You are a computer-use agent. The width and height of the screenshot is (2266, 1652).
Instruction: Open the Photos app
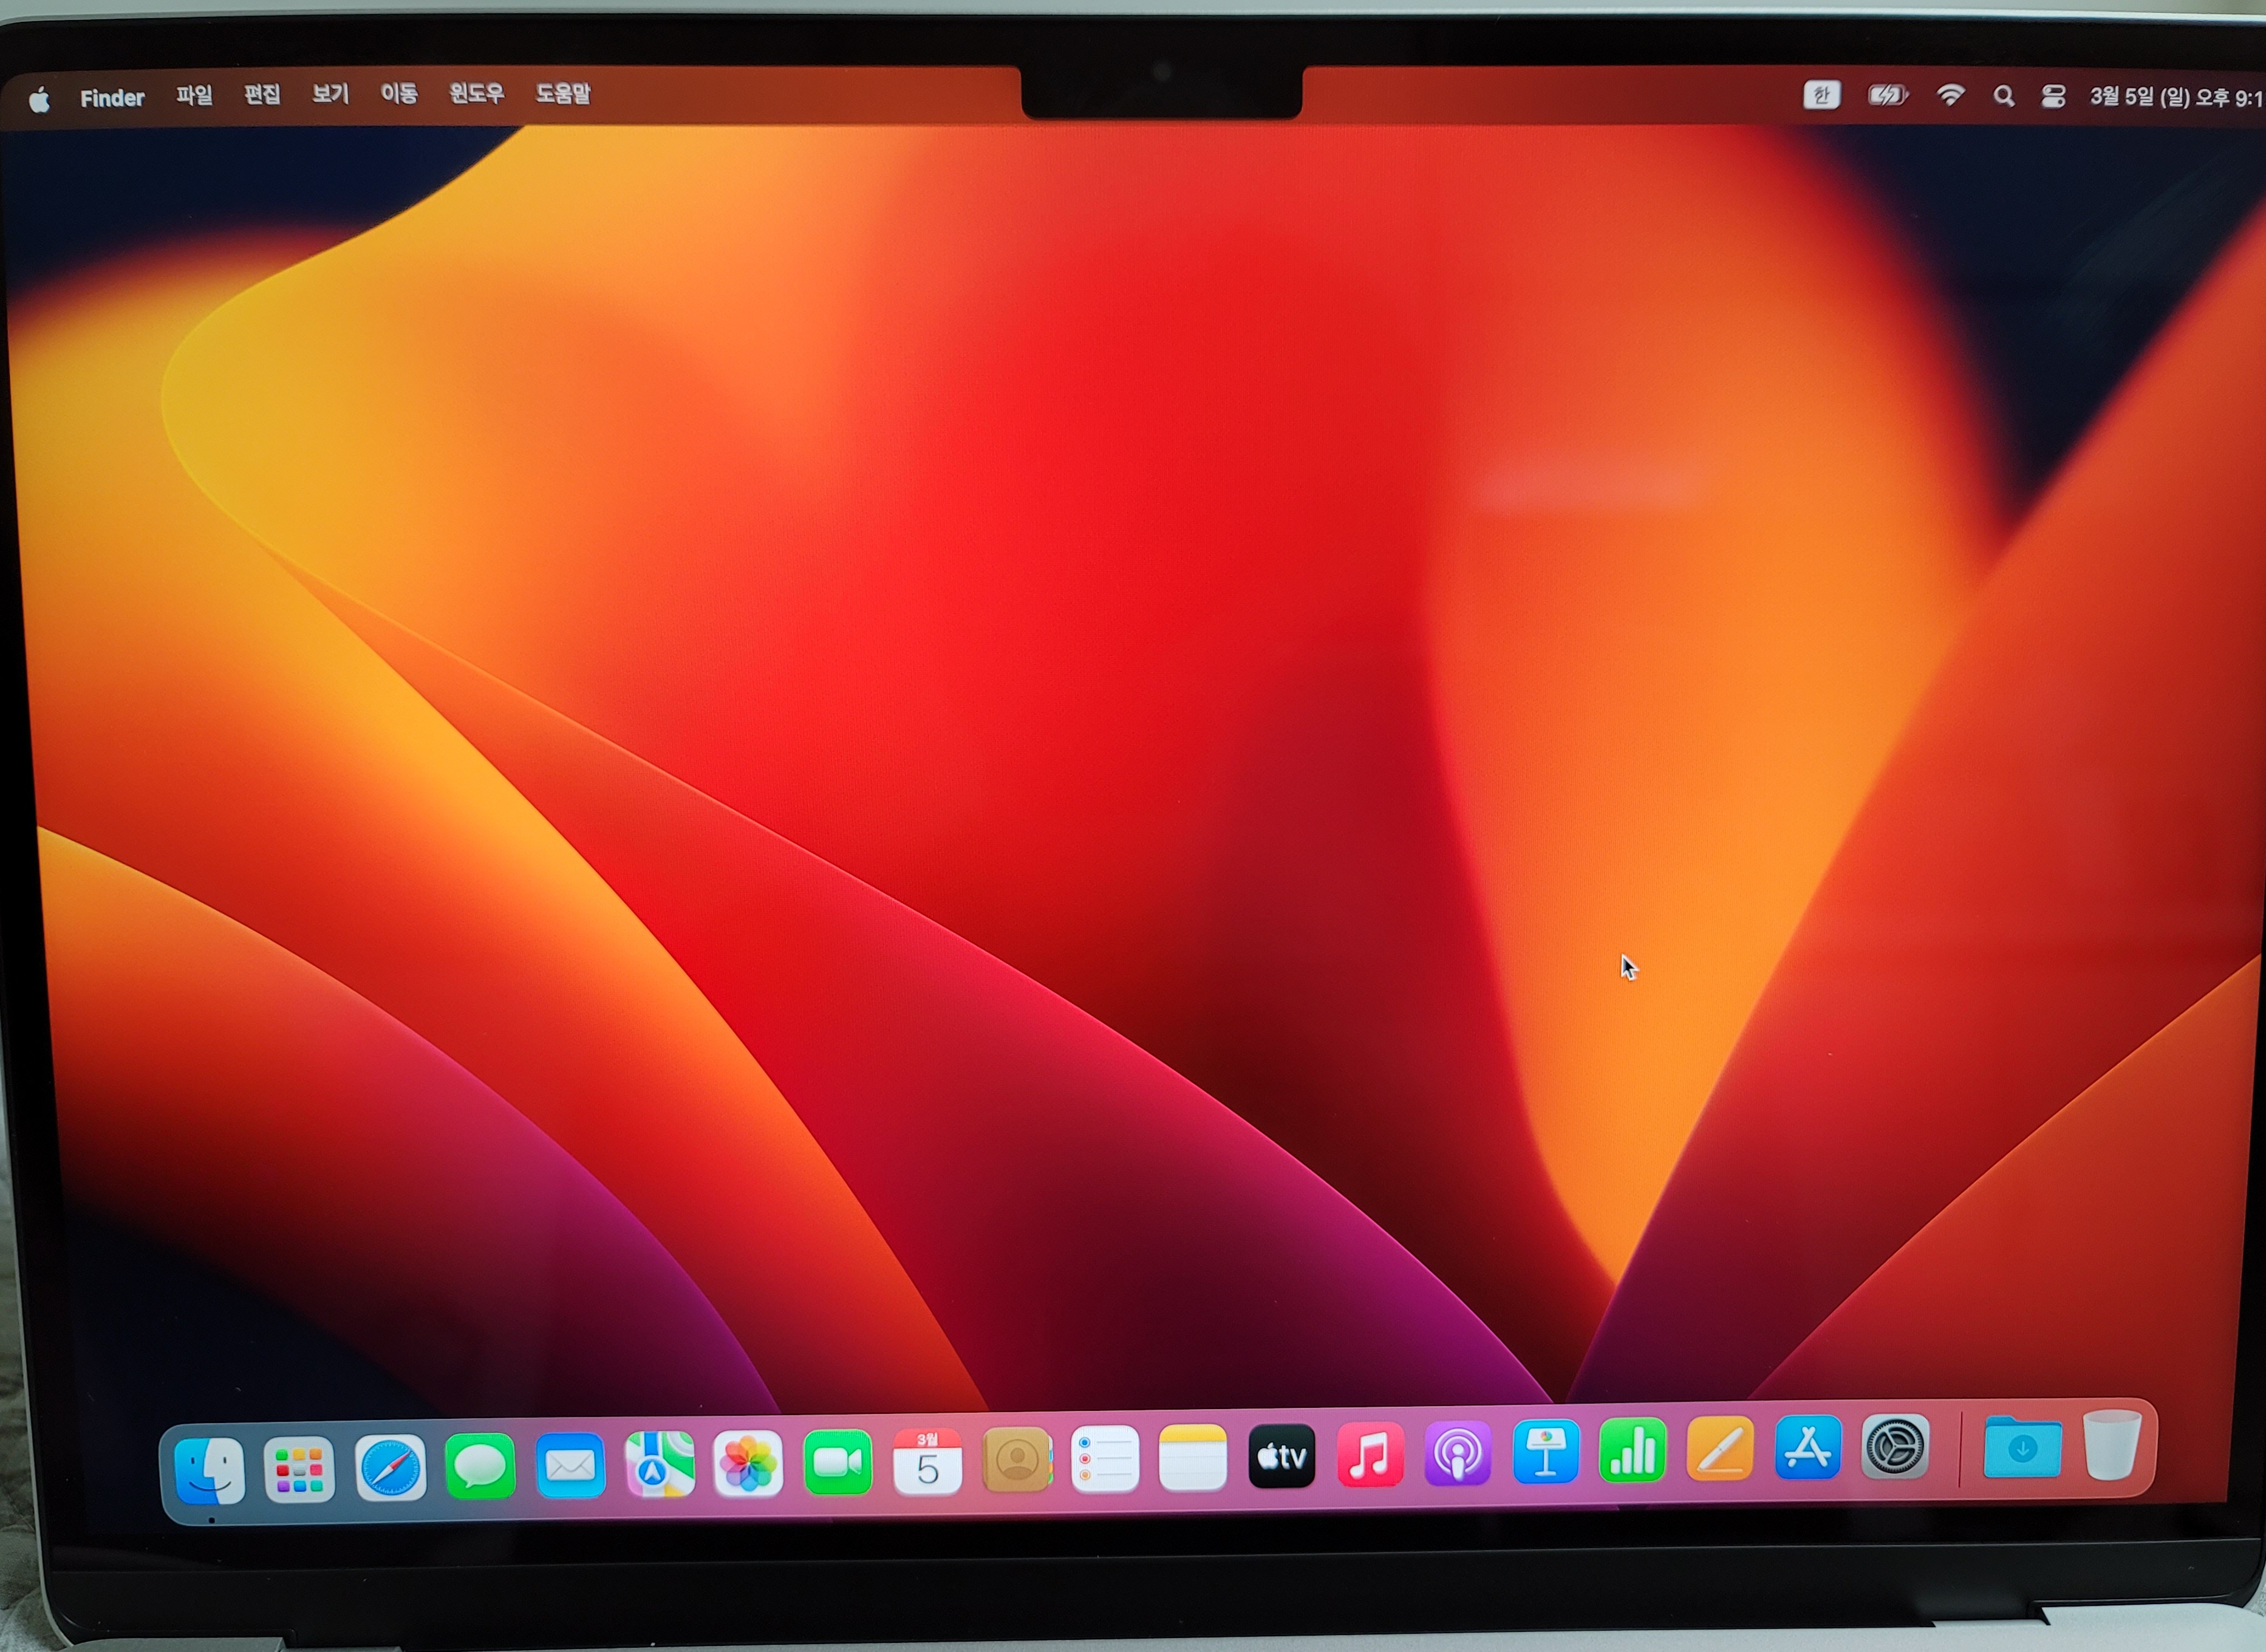click(x=748, y=1464)
